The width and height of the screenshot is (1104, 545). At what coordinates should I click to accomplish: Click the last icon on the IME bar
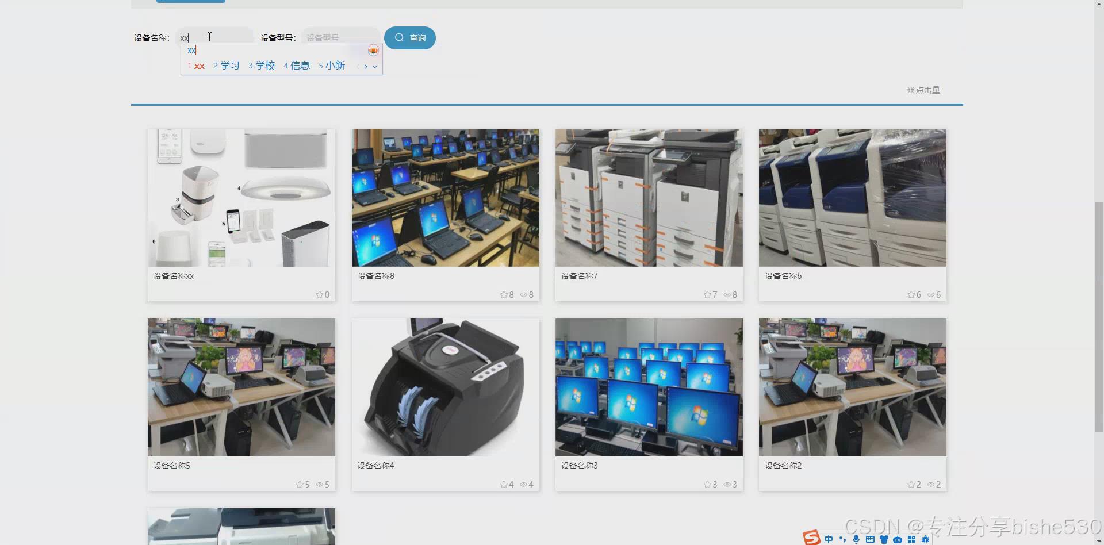(x=925, y=539)
